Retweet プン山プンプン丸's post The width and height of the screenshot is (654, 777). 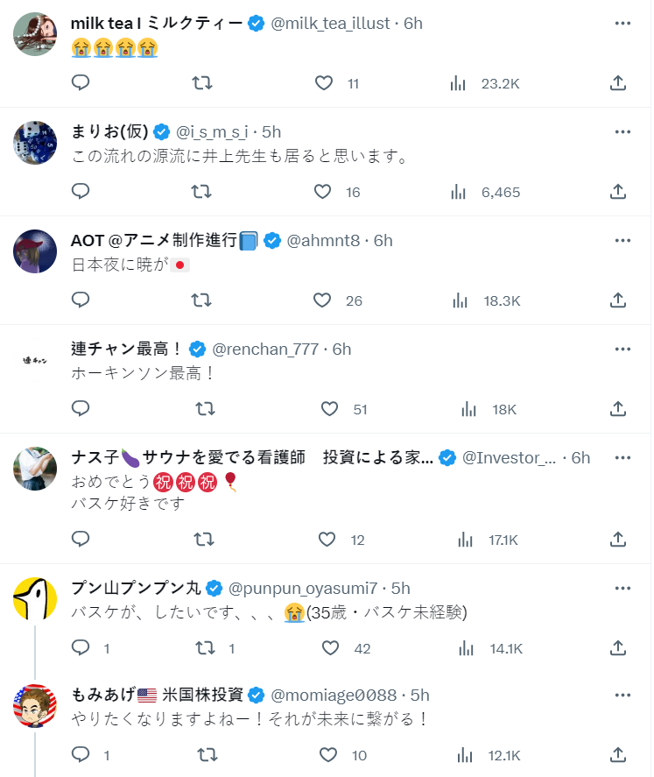coord(206,648)
